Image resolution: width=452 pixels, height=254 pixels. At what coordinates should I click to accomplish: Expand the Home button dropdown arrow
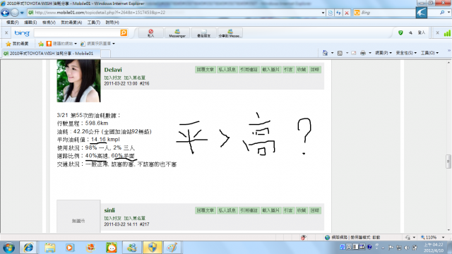pyautogui.click(x=332, y=53)
